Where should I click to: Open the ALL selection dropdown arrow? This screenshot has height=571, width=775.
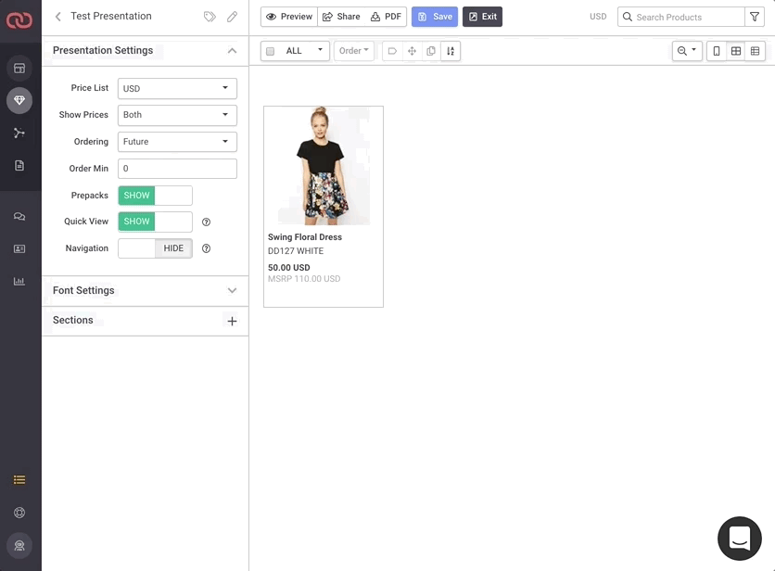[320, 50]
